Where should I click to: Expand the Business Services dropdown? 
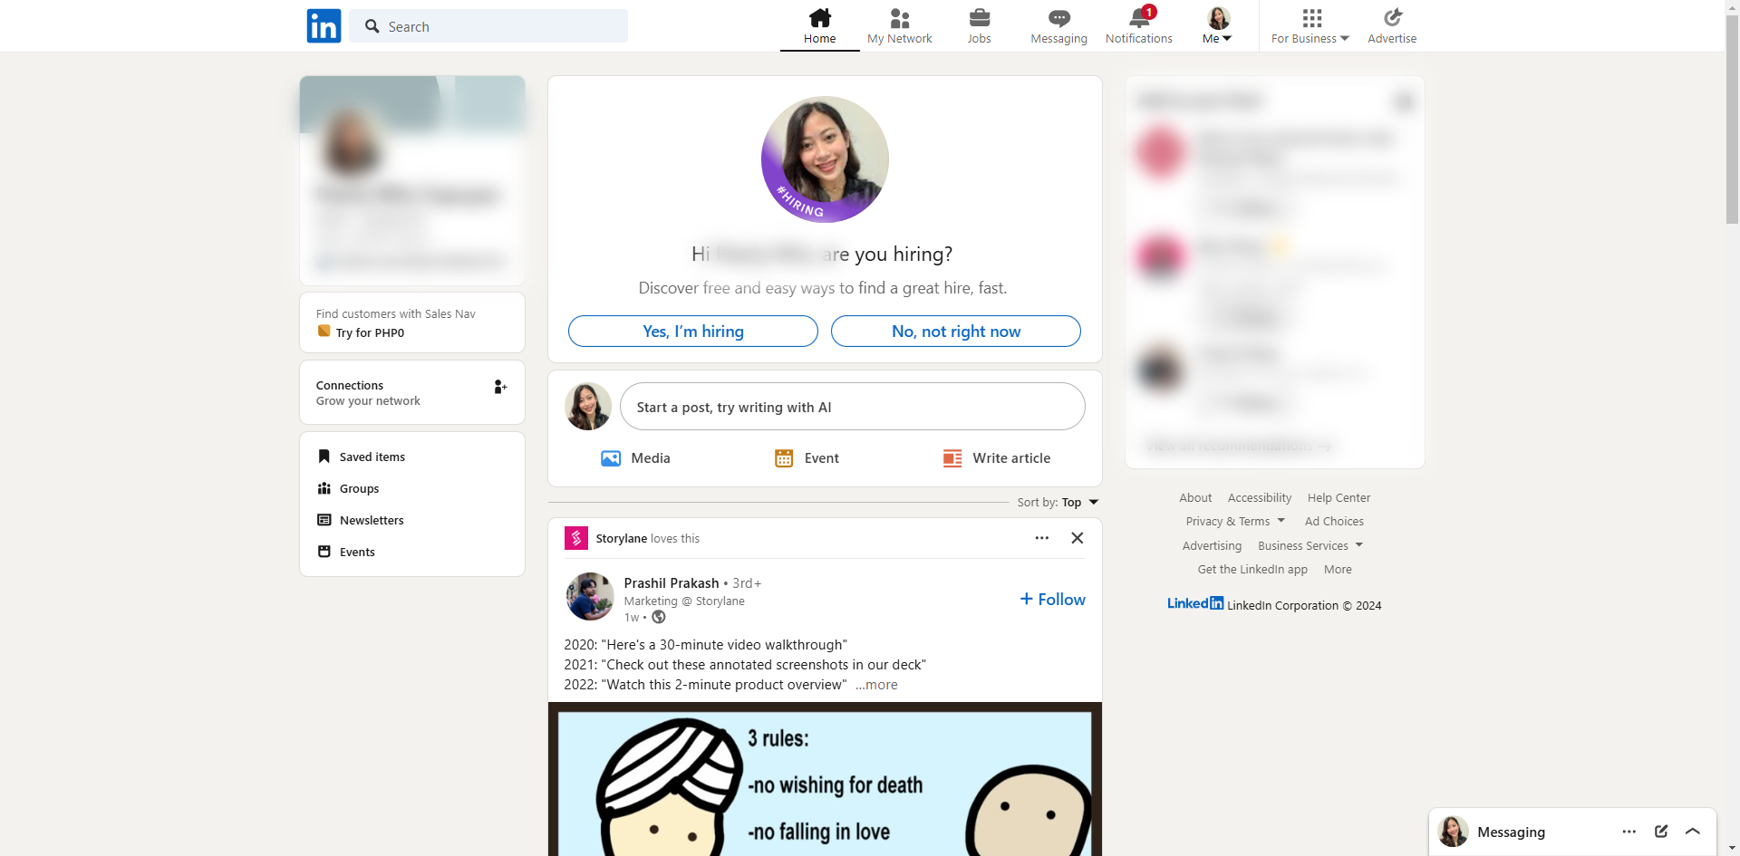coord(1310,546)
